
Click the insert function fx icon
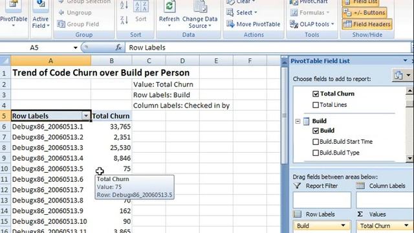point(119,47)
